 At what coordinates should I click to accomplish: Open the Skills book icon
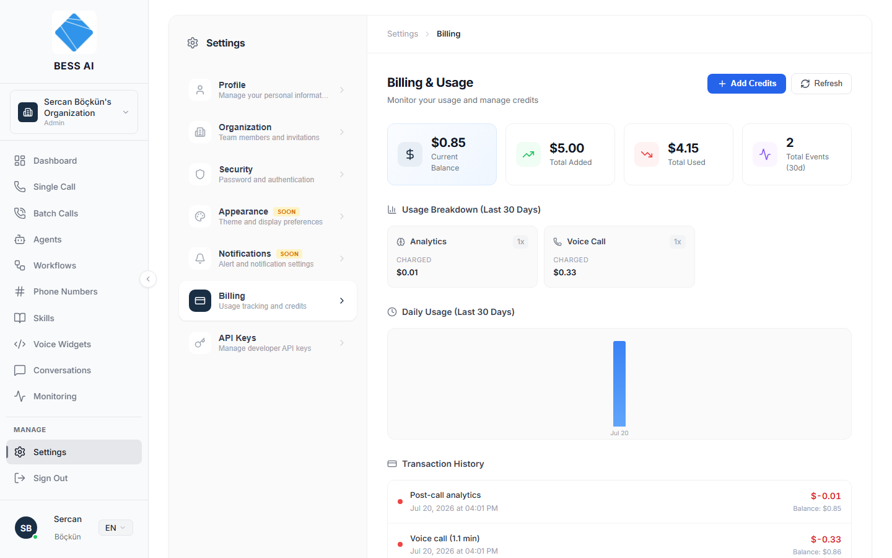20,318
